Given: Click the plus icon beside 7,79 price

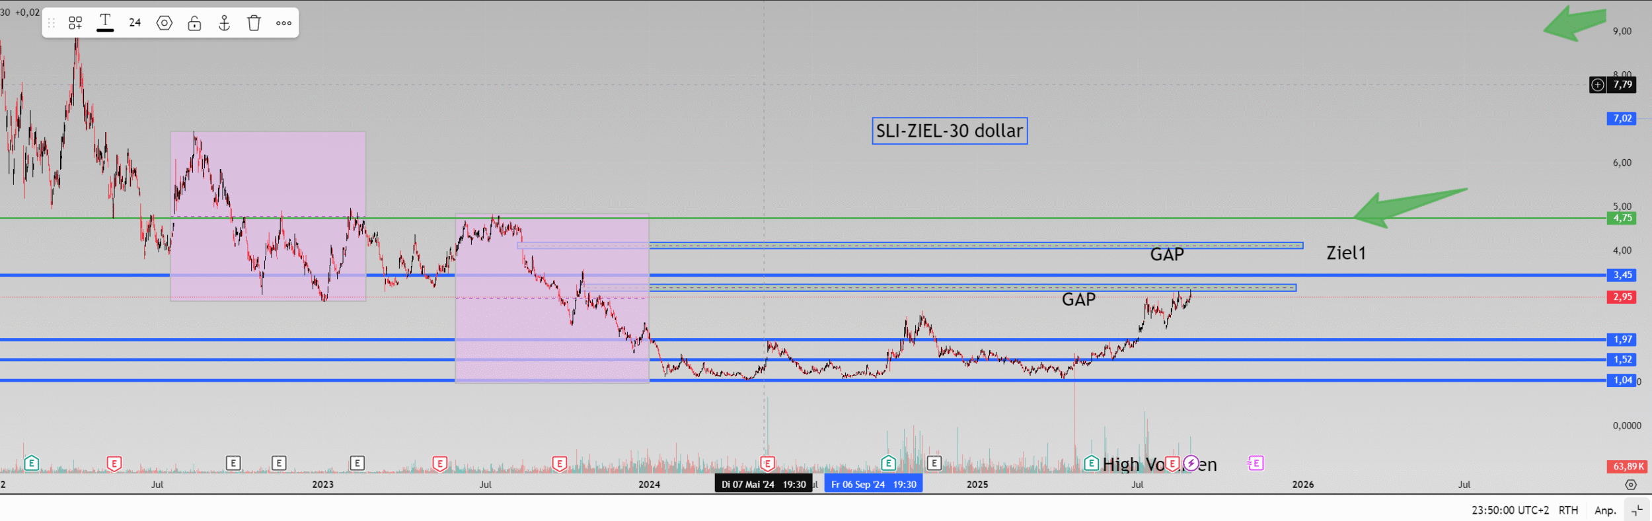Looking at the screenshot, I should click(1597, 85).
